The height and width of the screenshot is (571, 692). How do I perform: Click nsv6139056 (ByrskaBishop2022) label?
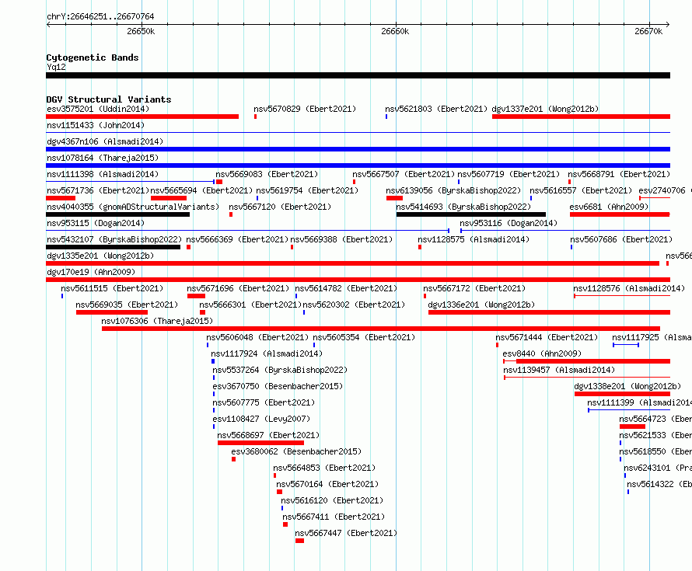[x=453, y=190]
